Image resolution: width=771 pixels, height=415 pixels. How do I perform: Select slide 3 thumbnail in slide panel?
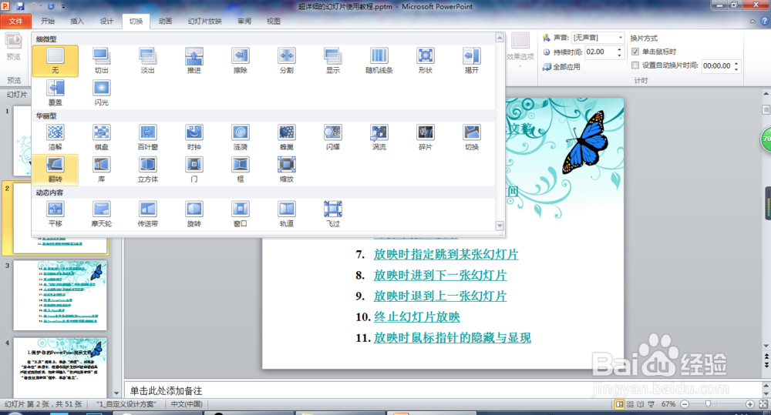(60, 295)
